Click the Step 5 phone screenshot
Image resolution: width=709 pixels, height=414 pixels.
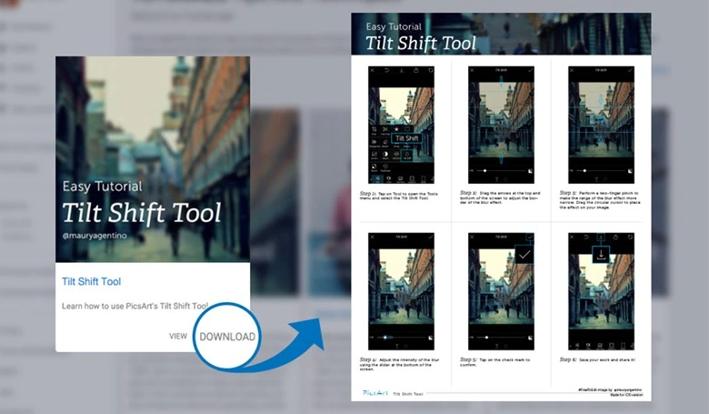(x=501, y=291)
